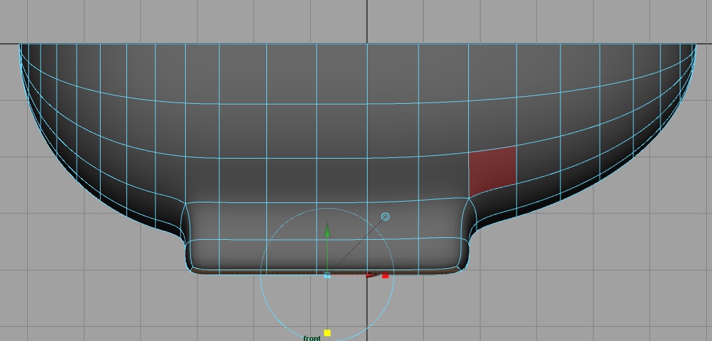Click the red cube scale handle
This screenshot has height=341, width=712.
pos(386,275)
